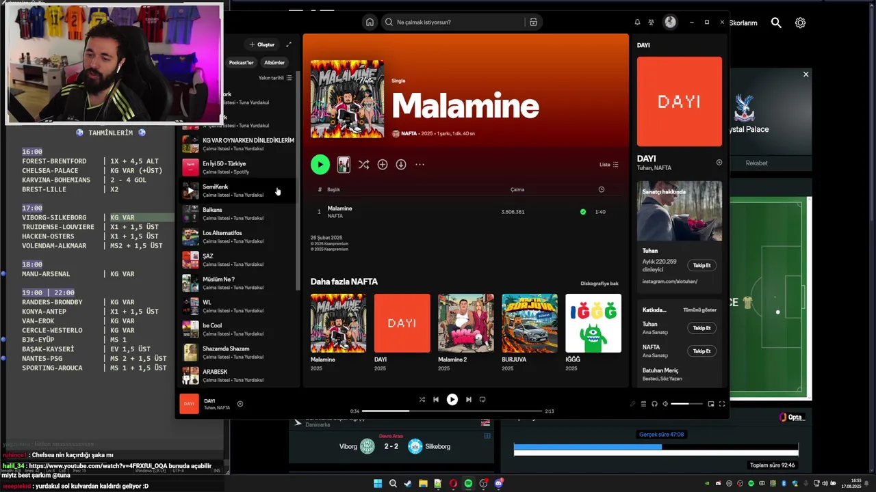Image resolution: width=876 pixels, height=492 pixels.
Task: Add DAYI to liked songs in right panel
Action: [x=719, y=163]
